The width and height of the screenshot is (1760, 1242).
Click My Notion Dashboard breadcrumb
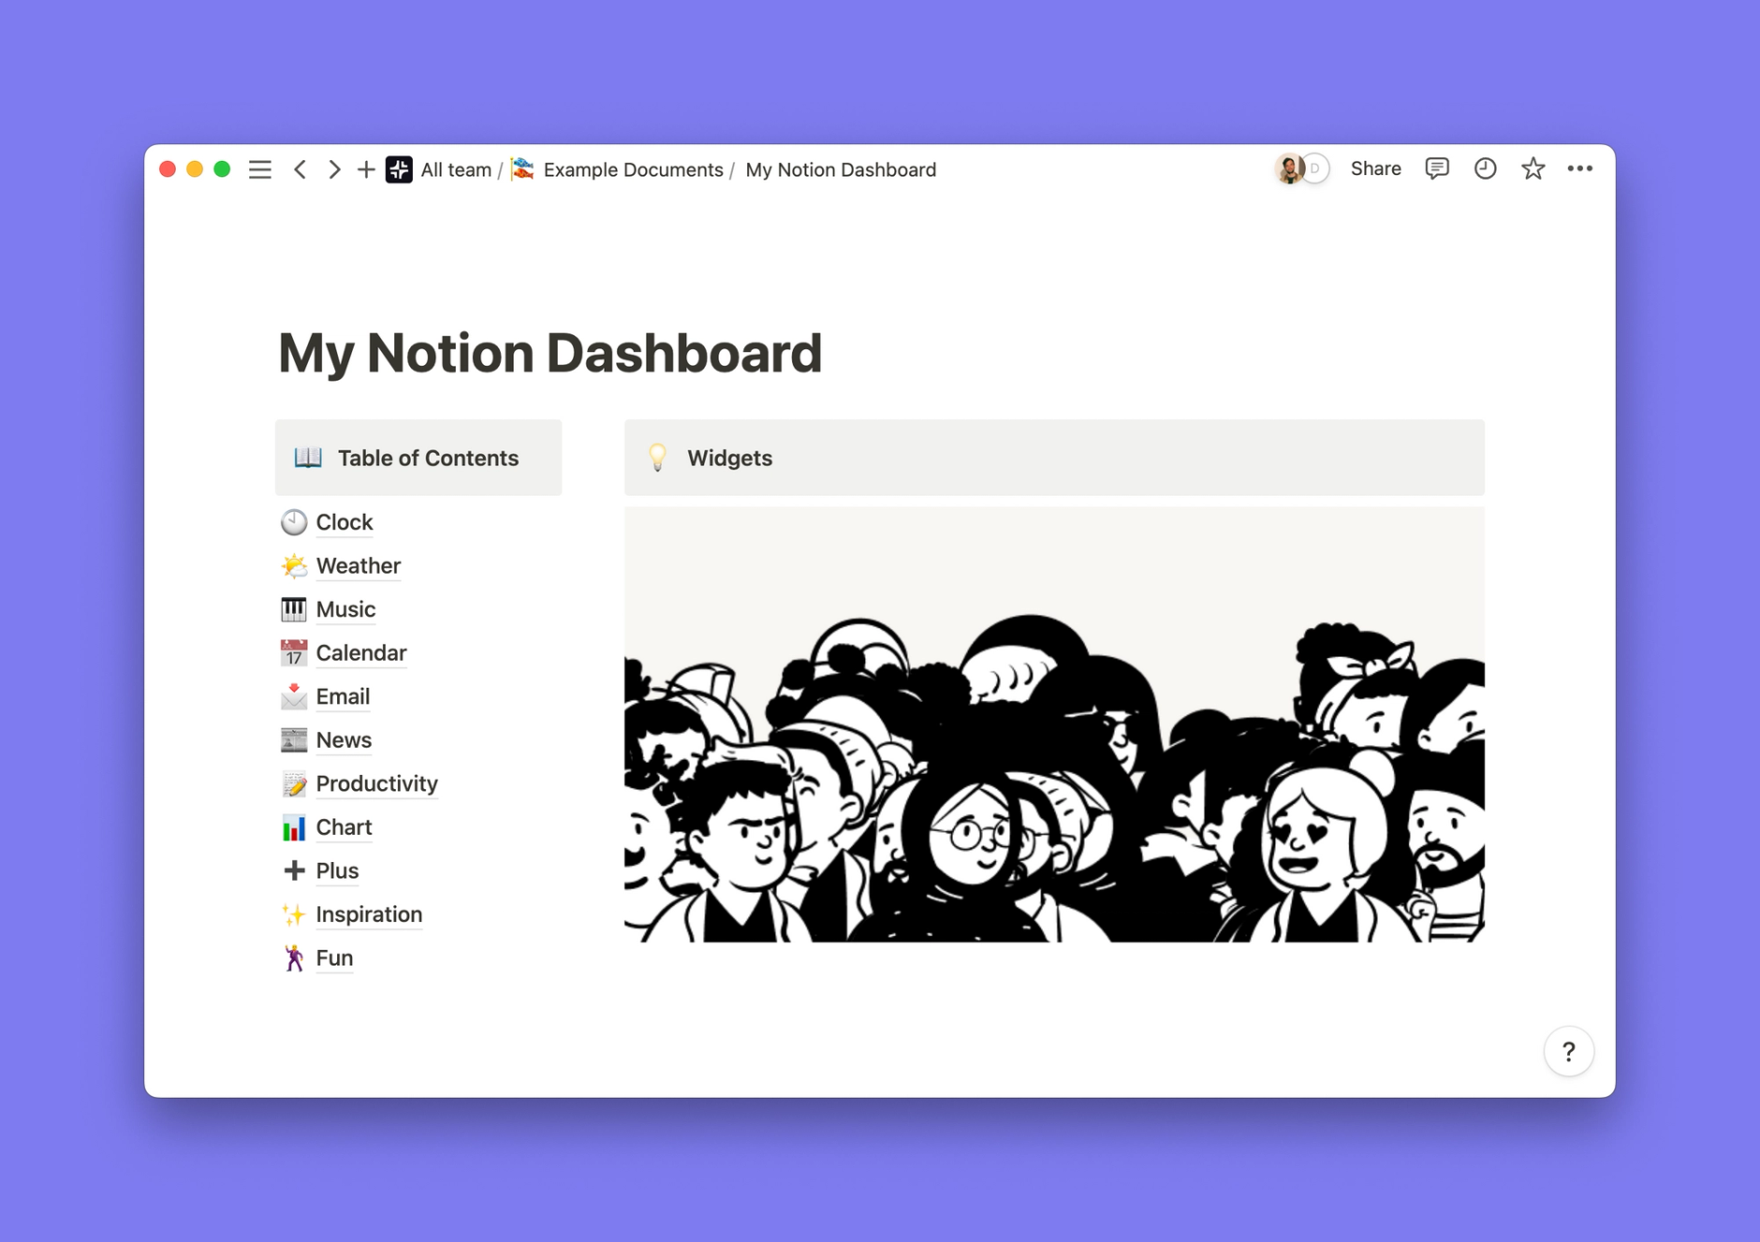pyautogui.click(x=841, y=169)
